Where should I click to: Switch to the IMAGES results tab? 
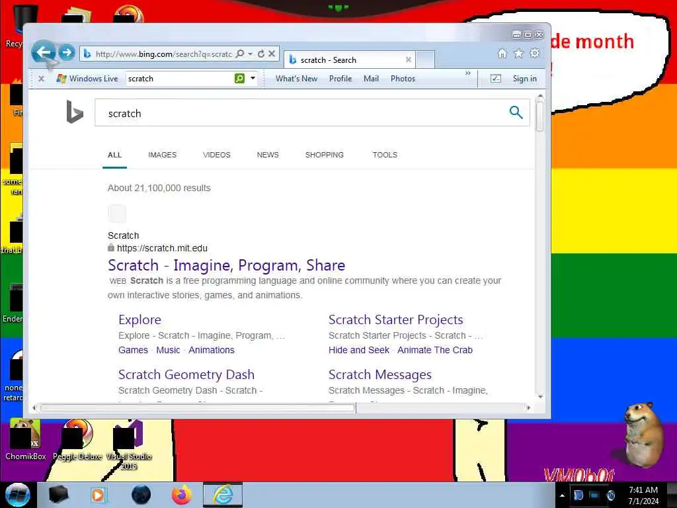click(x=163, y=155)
